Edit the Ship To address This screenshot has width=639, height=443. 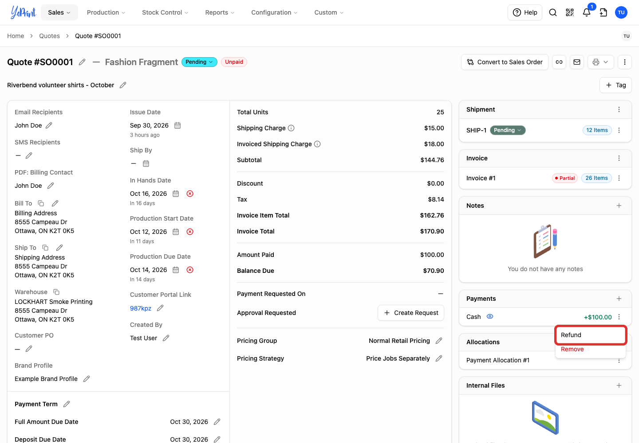tap(59, 248)
